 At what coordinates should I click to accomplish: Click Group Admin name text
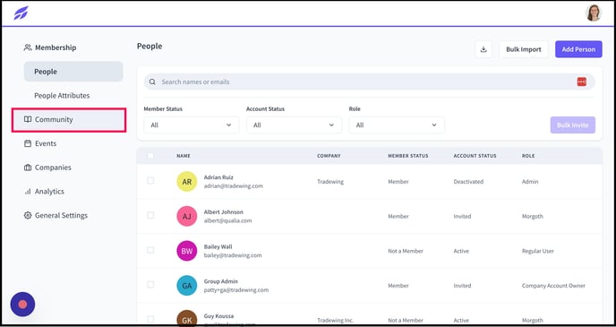click(x=221, y=281)
